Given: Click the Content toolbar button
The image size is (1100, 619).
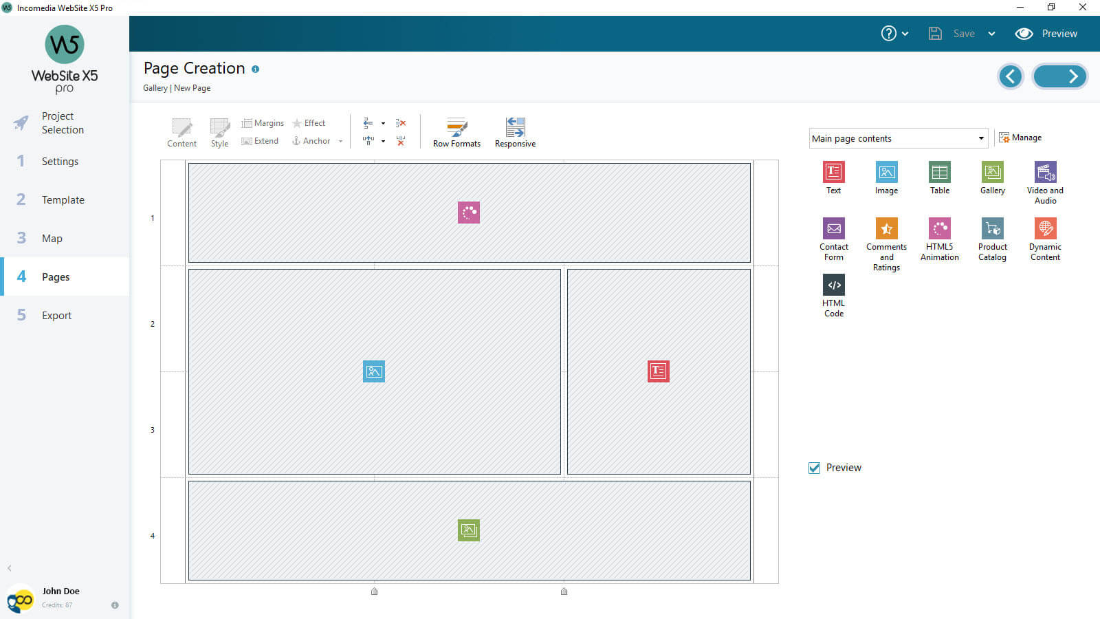Looking at the screenshot, I should click(x=181, y=132).
